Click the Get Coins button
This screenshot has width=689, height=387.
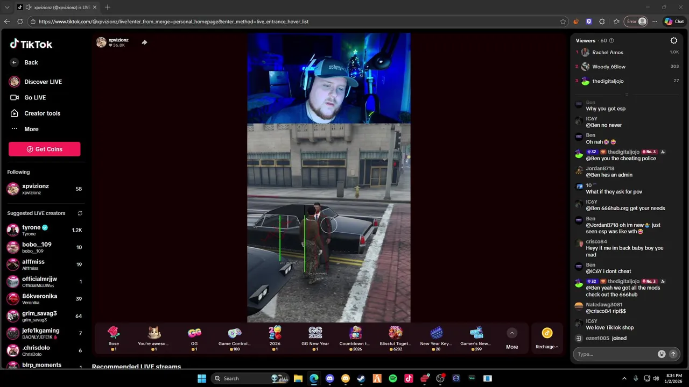tap(44, 149)
